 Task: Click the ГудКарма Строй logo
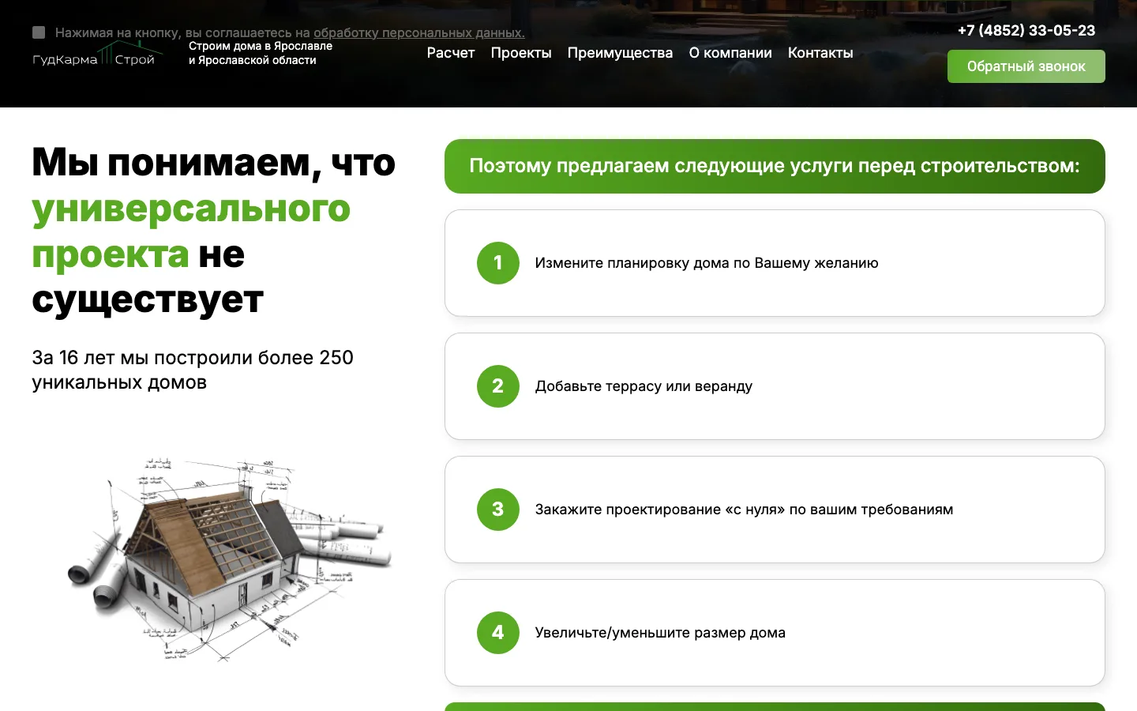(x=97, y=54)
